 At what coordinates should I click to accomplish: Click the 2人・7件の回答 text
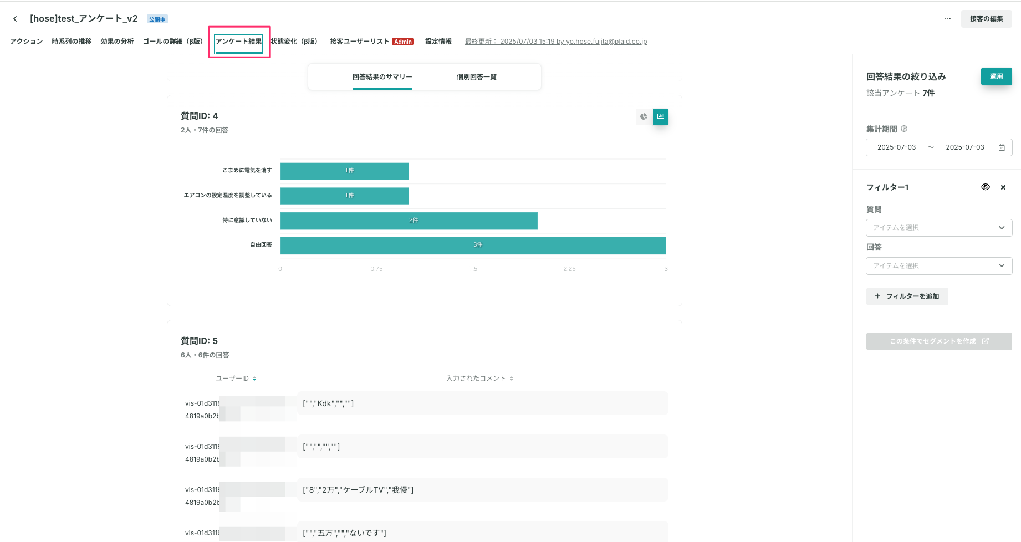coord(205,130)
